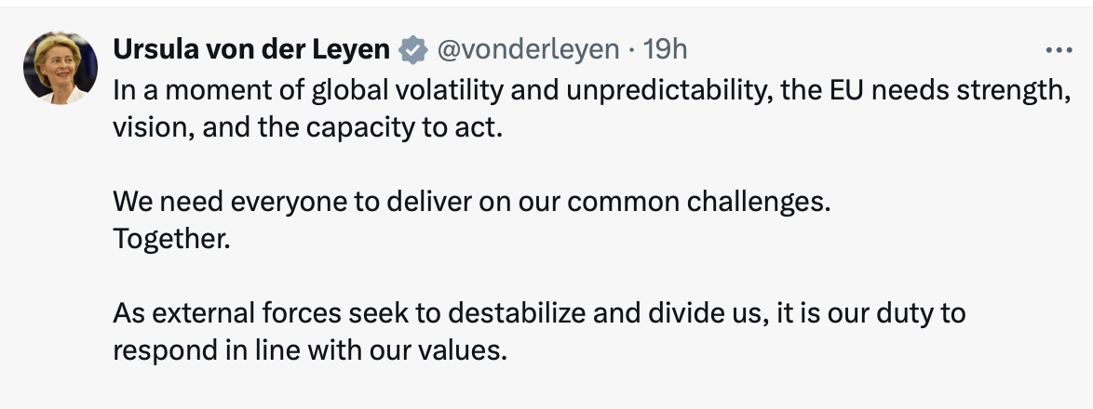Click the line beginning 'As external forces seek'
The height and width of the screenshot is (409, 1093).
pos(539,313)
